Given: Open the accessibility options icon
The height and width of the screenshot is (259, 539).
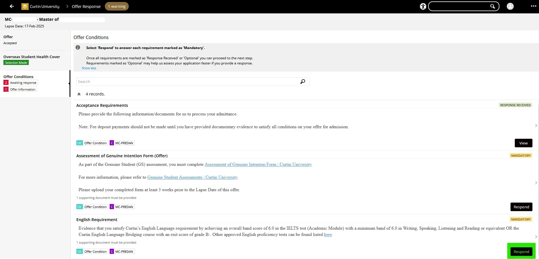Looking at the screenshot, I should tap(423, 7).
